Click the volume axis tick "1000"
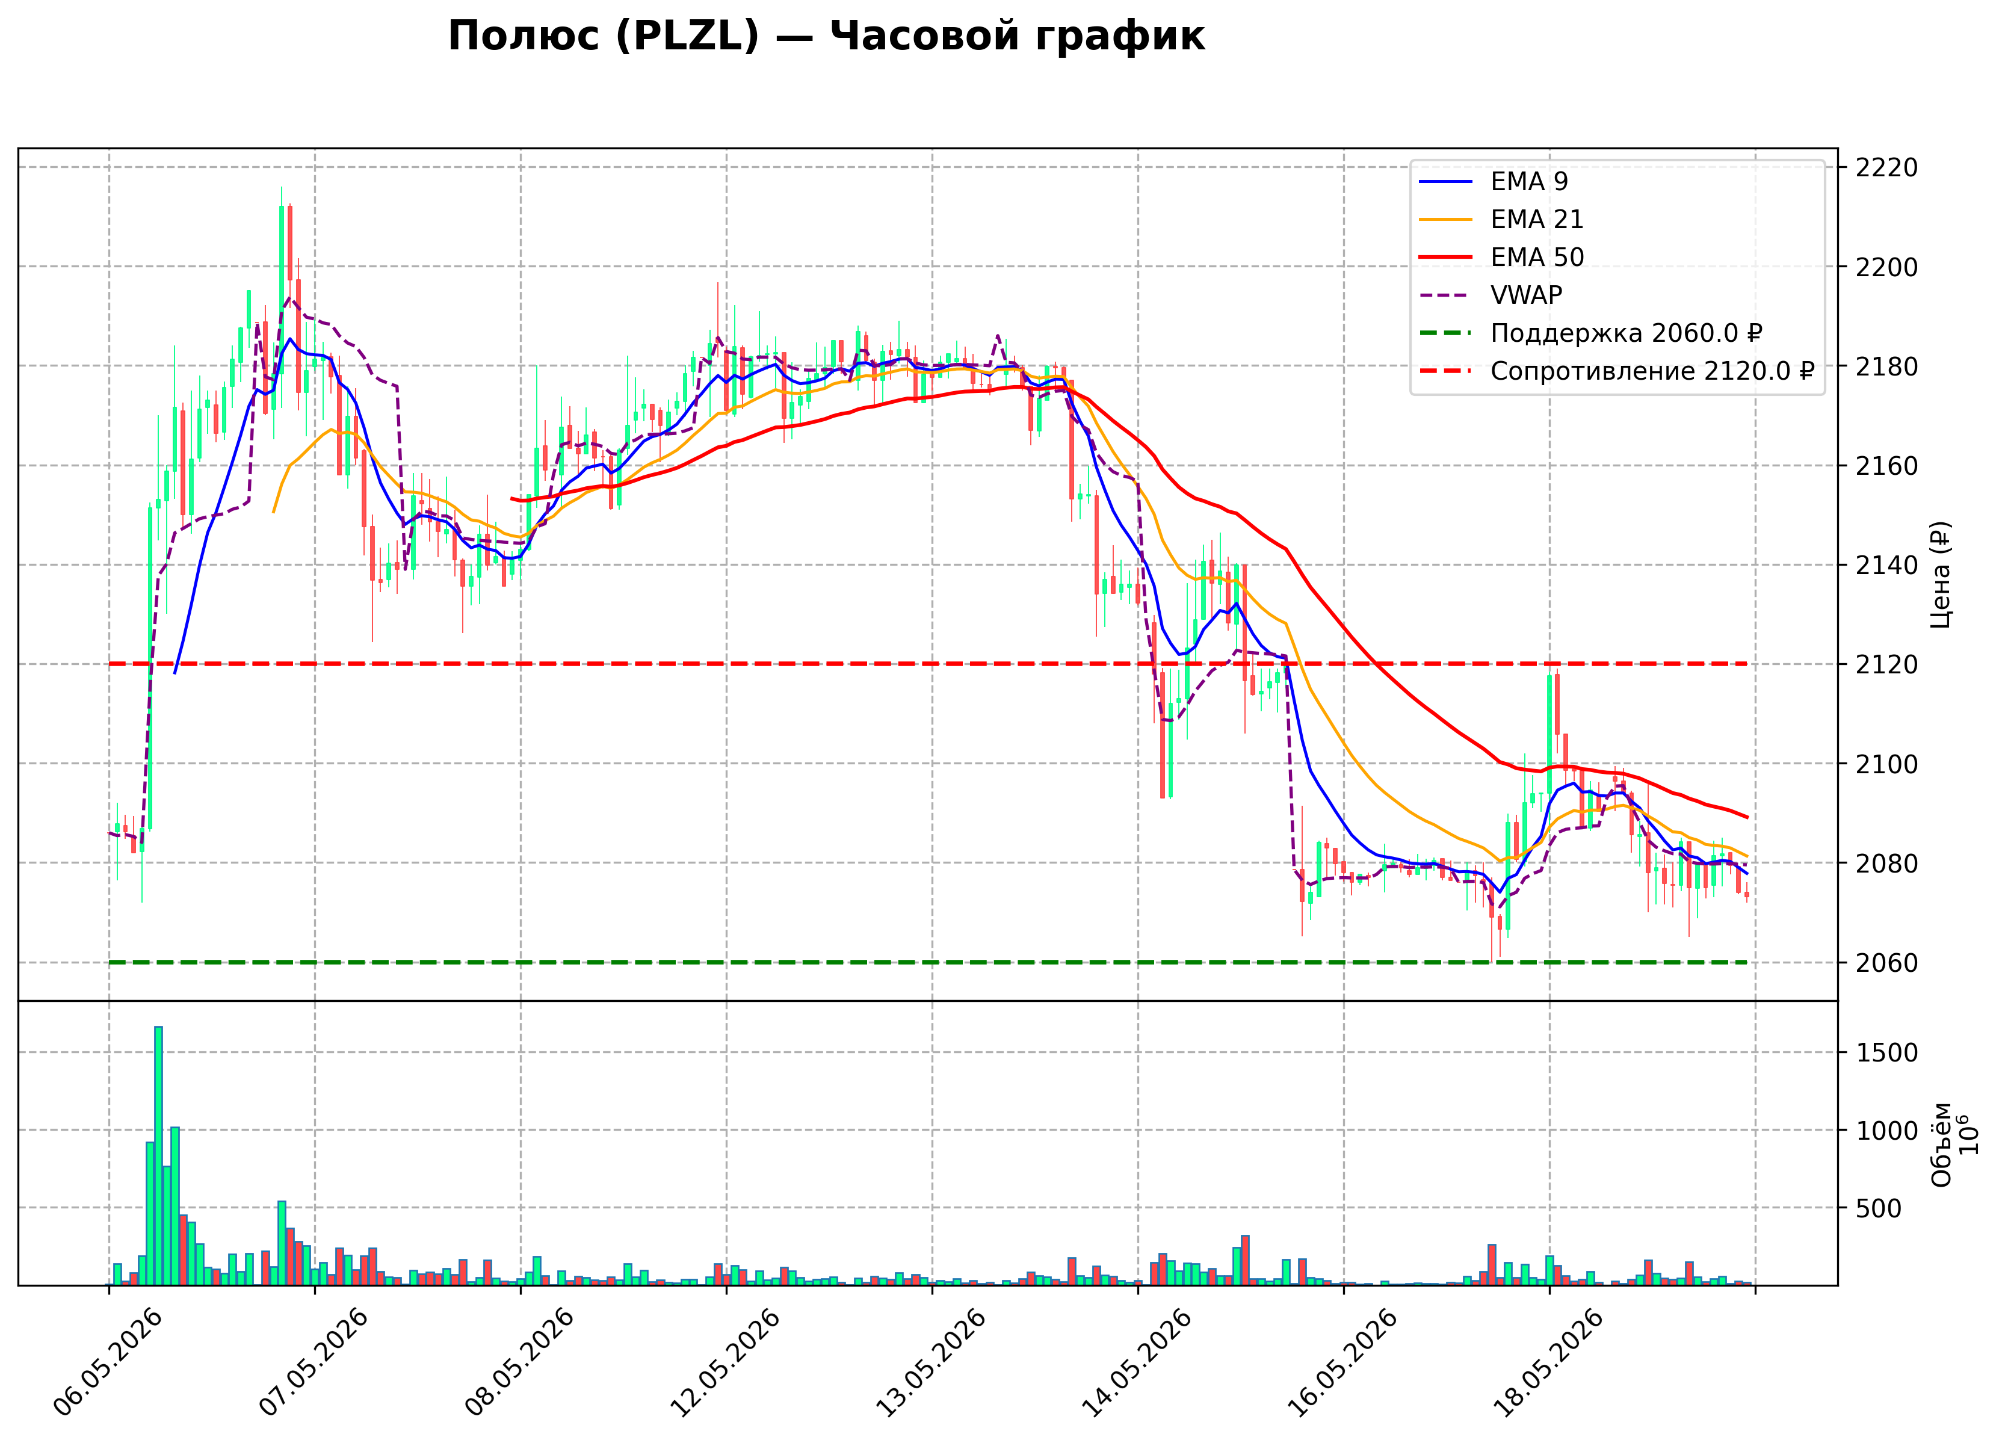 1886,1131
